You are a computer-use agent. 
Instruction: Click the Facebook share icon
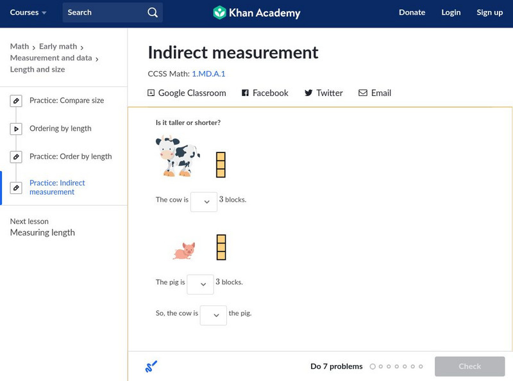click(245, 93)
